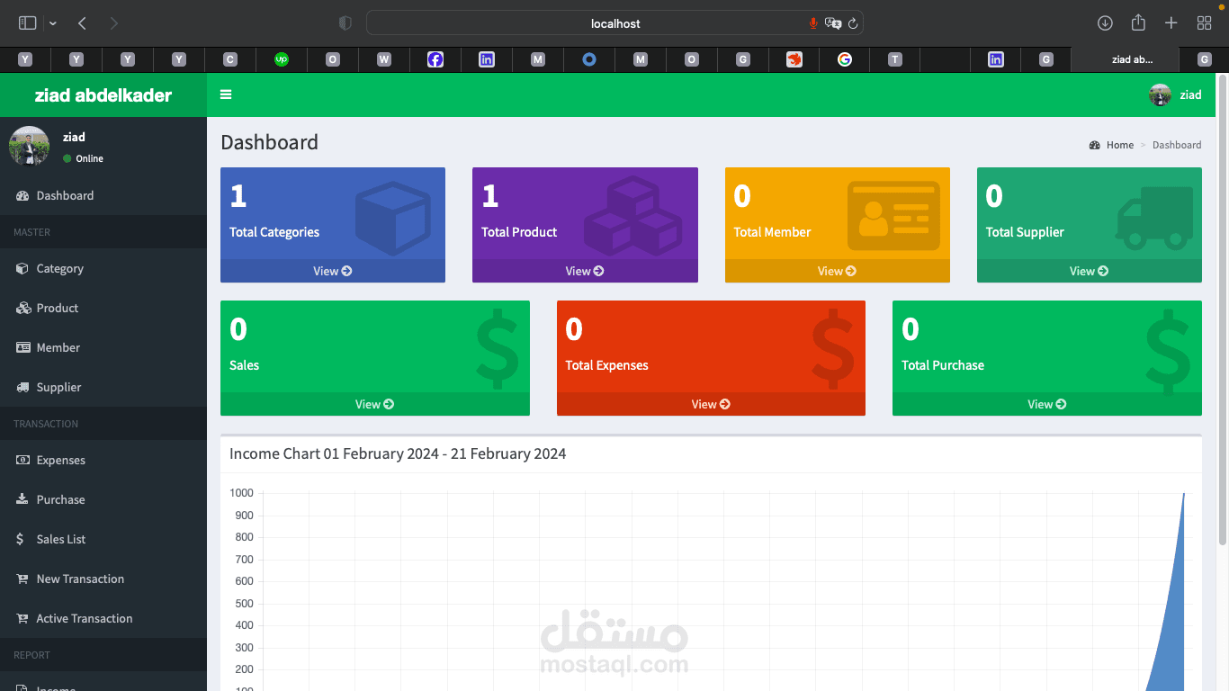This screenshot has width=1229, height=691.
Task: Open the browser tabs overview grid
Action: (1204, 23)
